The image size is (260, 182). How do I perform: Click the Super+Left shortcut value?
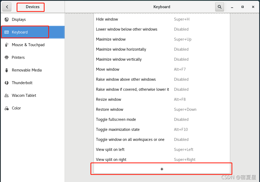coord(184,150)
